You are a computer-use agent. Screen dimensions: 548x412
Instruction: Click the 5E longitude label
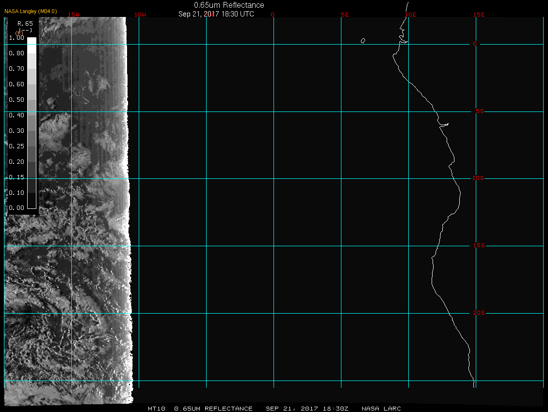click(345, 15)
